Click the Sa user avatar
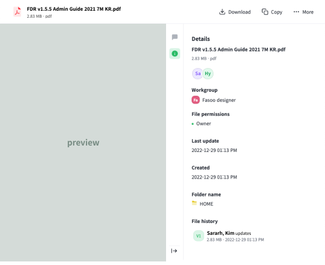The image size is (325, 265). (x=197, y=73)
